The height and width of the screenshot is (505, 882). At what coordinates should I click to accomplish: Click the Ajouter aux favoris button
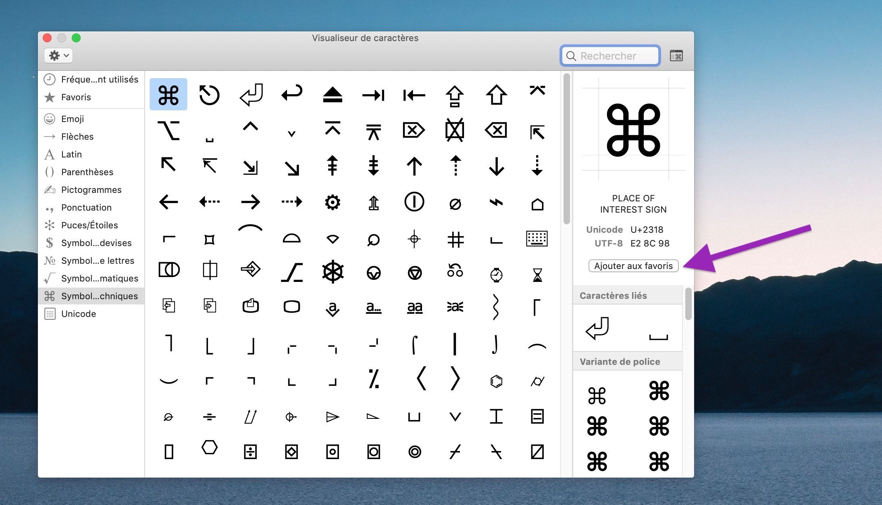633,265
